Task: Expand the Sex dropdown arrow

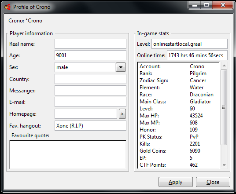Action: (121, 67)
